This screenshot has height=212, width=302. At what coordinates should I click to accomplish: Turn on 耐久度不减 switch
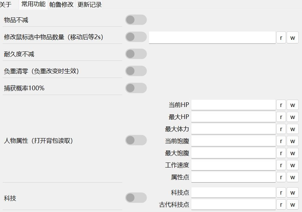point(136,54)
